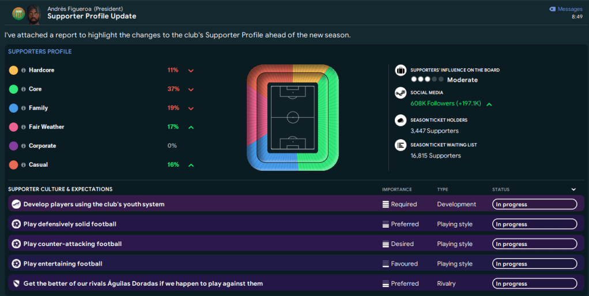Click the season ticket waiting list icon
Viewport: 589px width, 296px height.
pos(401,145)
